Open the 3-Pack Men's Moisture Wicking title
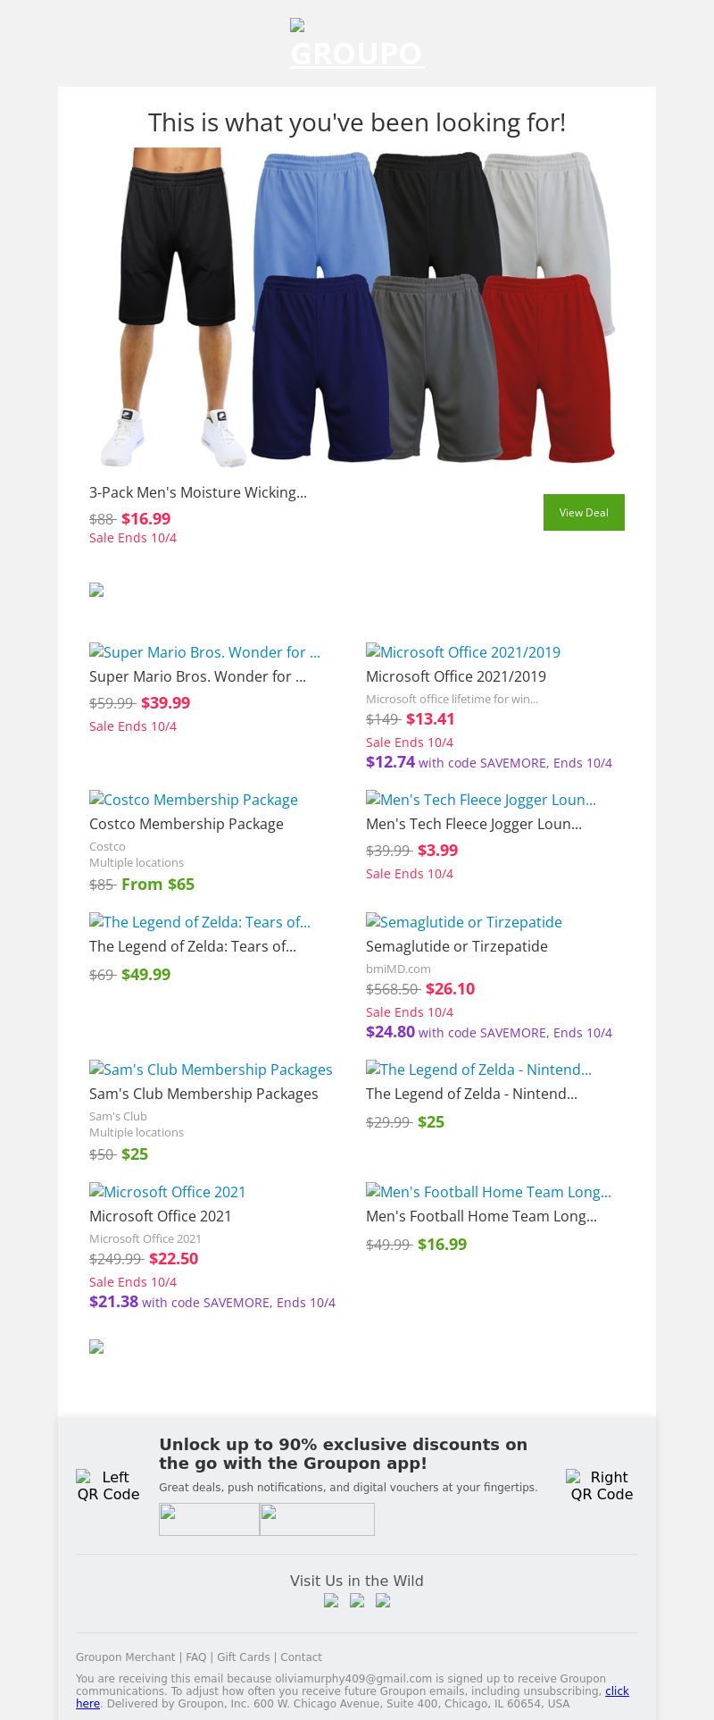The width and height of the screenshot is (714, 1720). (198, 492)
